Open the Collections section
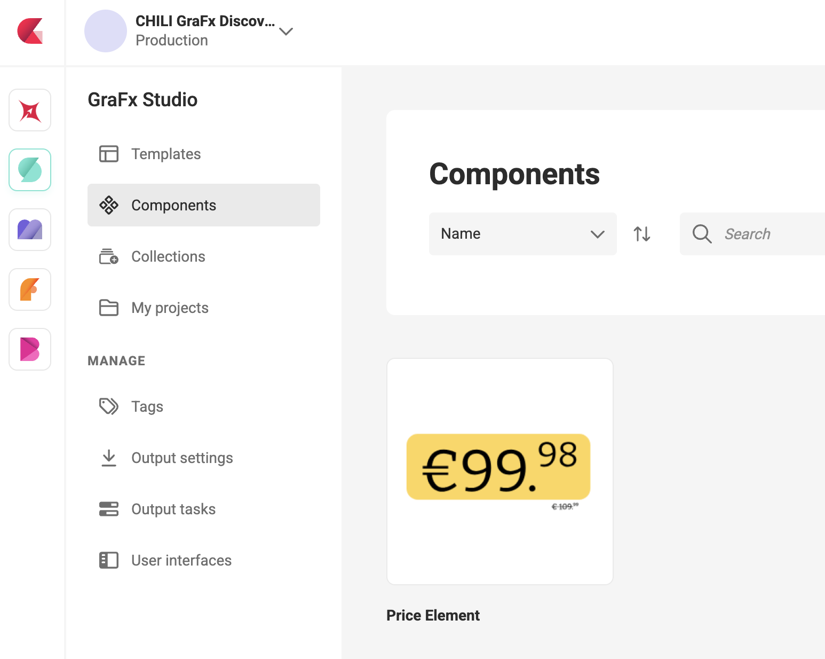Viewport: 825px width, 659px height. click(168, 256)
